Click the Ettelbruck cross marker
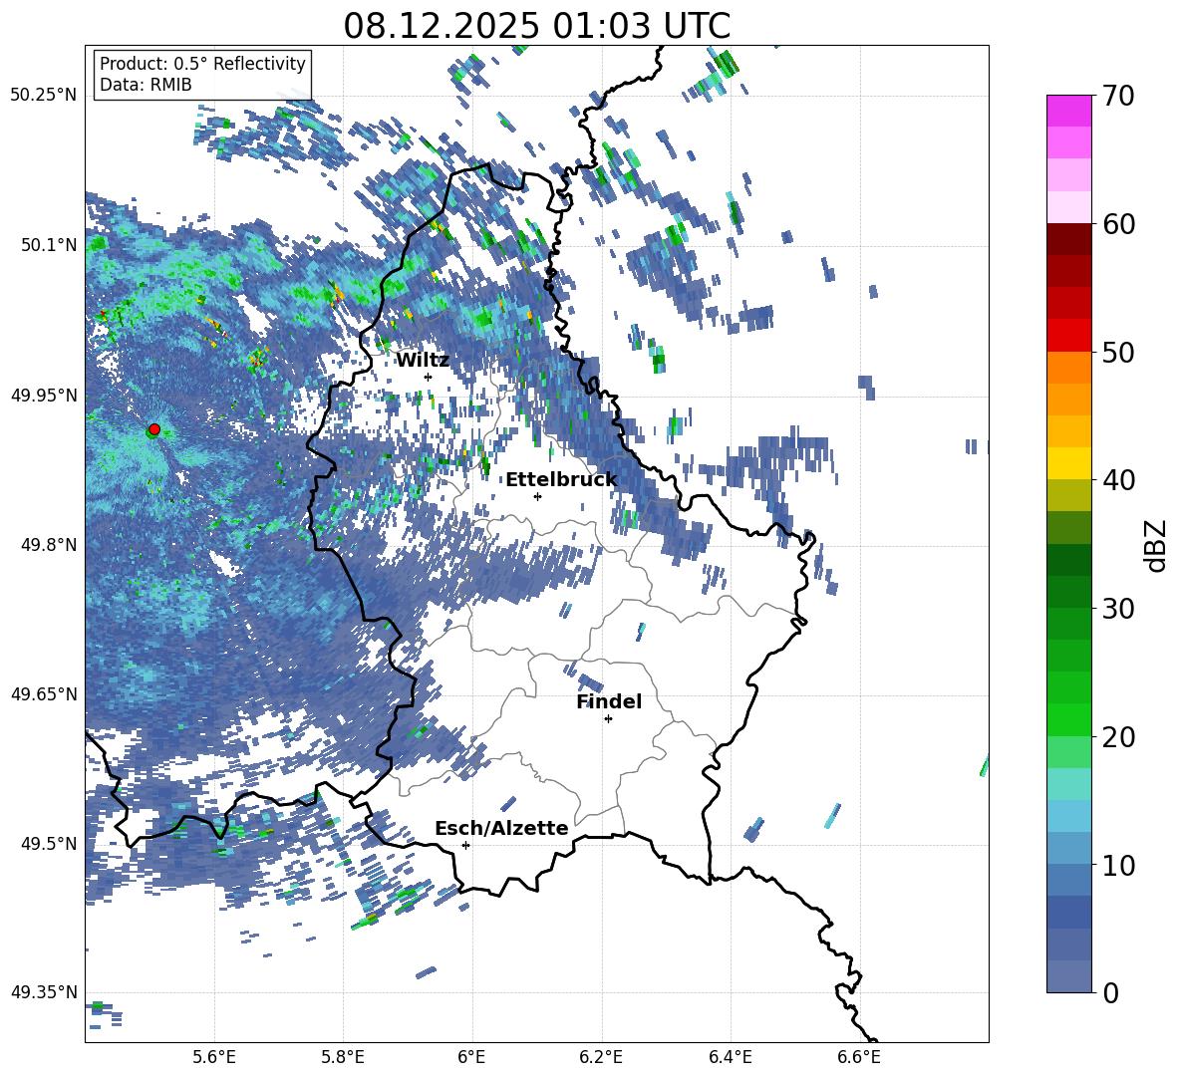The width and height of the screenshot is (1180, 1077). point(537,496)
